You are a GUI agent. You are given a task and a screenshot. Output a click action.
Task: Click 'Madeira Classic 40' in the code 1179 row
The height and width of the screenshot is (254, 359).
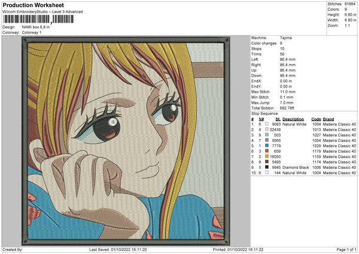[339, 151]
